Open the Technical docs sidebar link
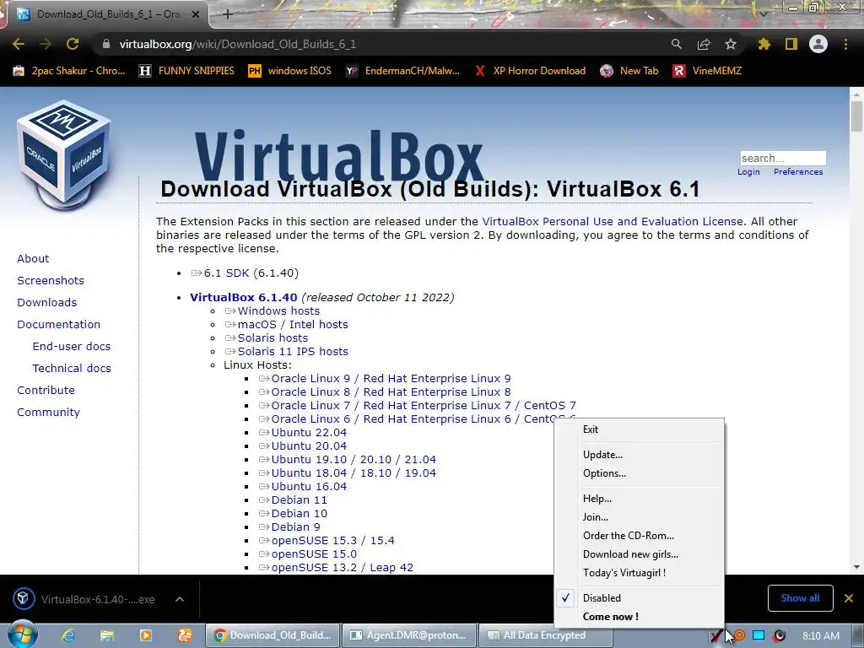Screen dimensions: 864x648 72,368
